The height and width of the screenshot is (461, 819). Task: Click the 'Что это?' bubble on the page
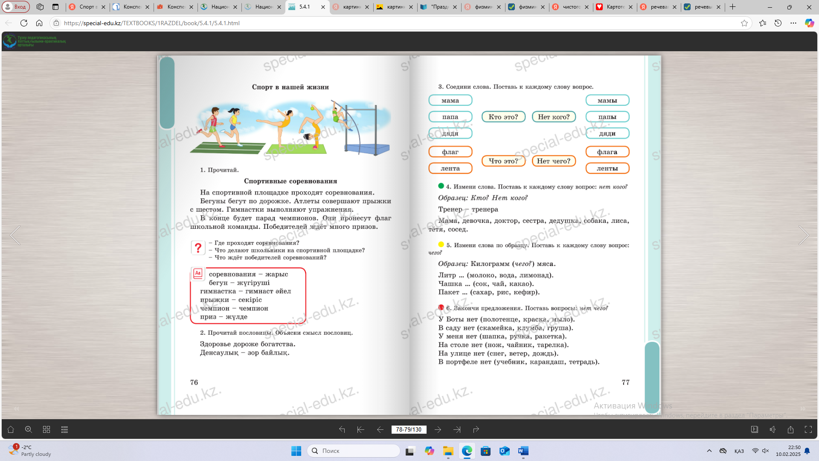[503, 161]
